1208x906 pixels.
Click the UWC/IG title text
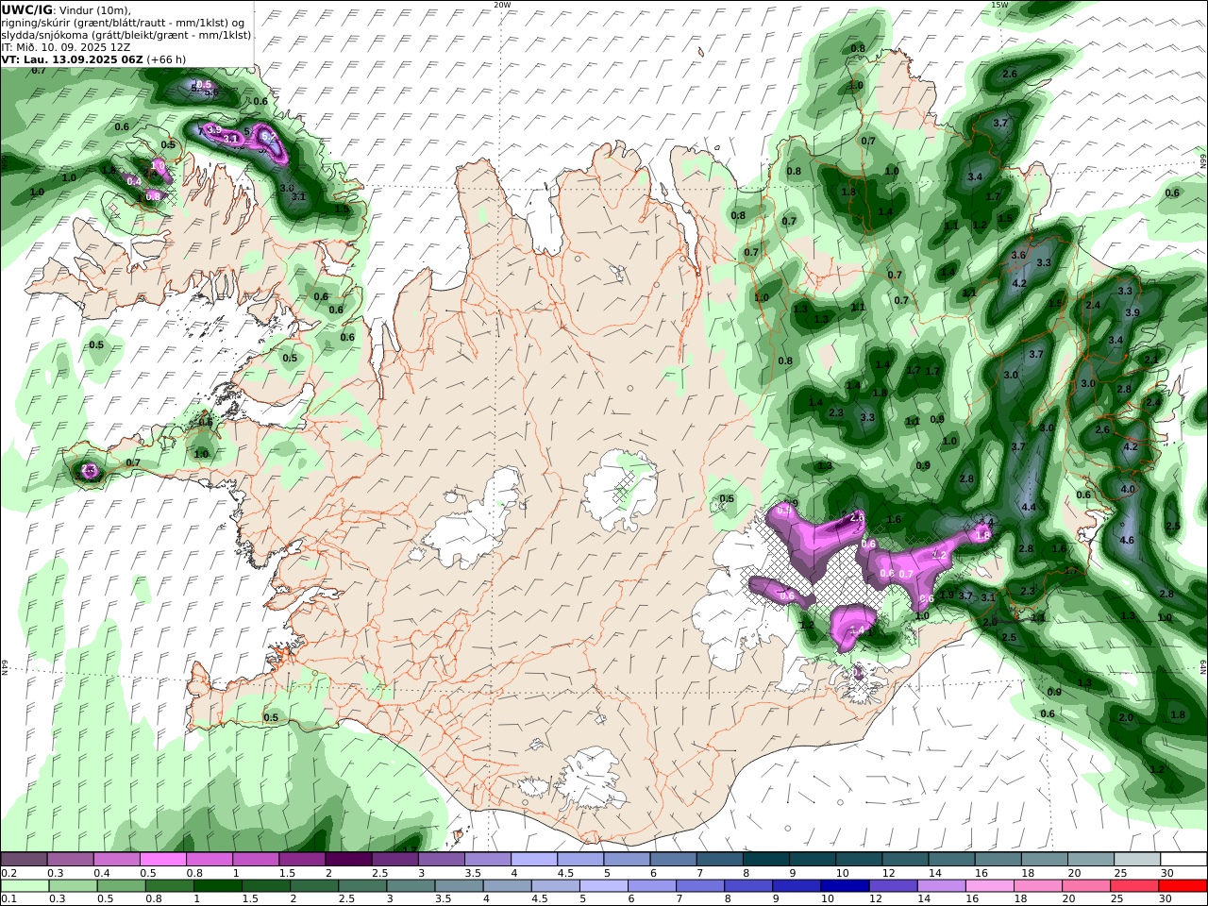click(26, 9)
